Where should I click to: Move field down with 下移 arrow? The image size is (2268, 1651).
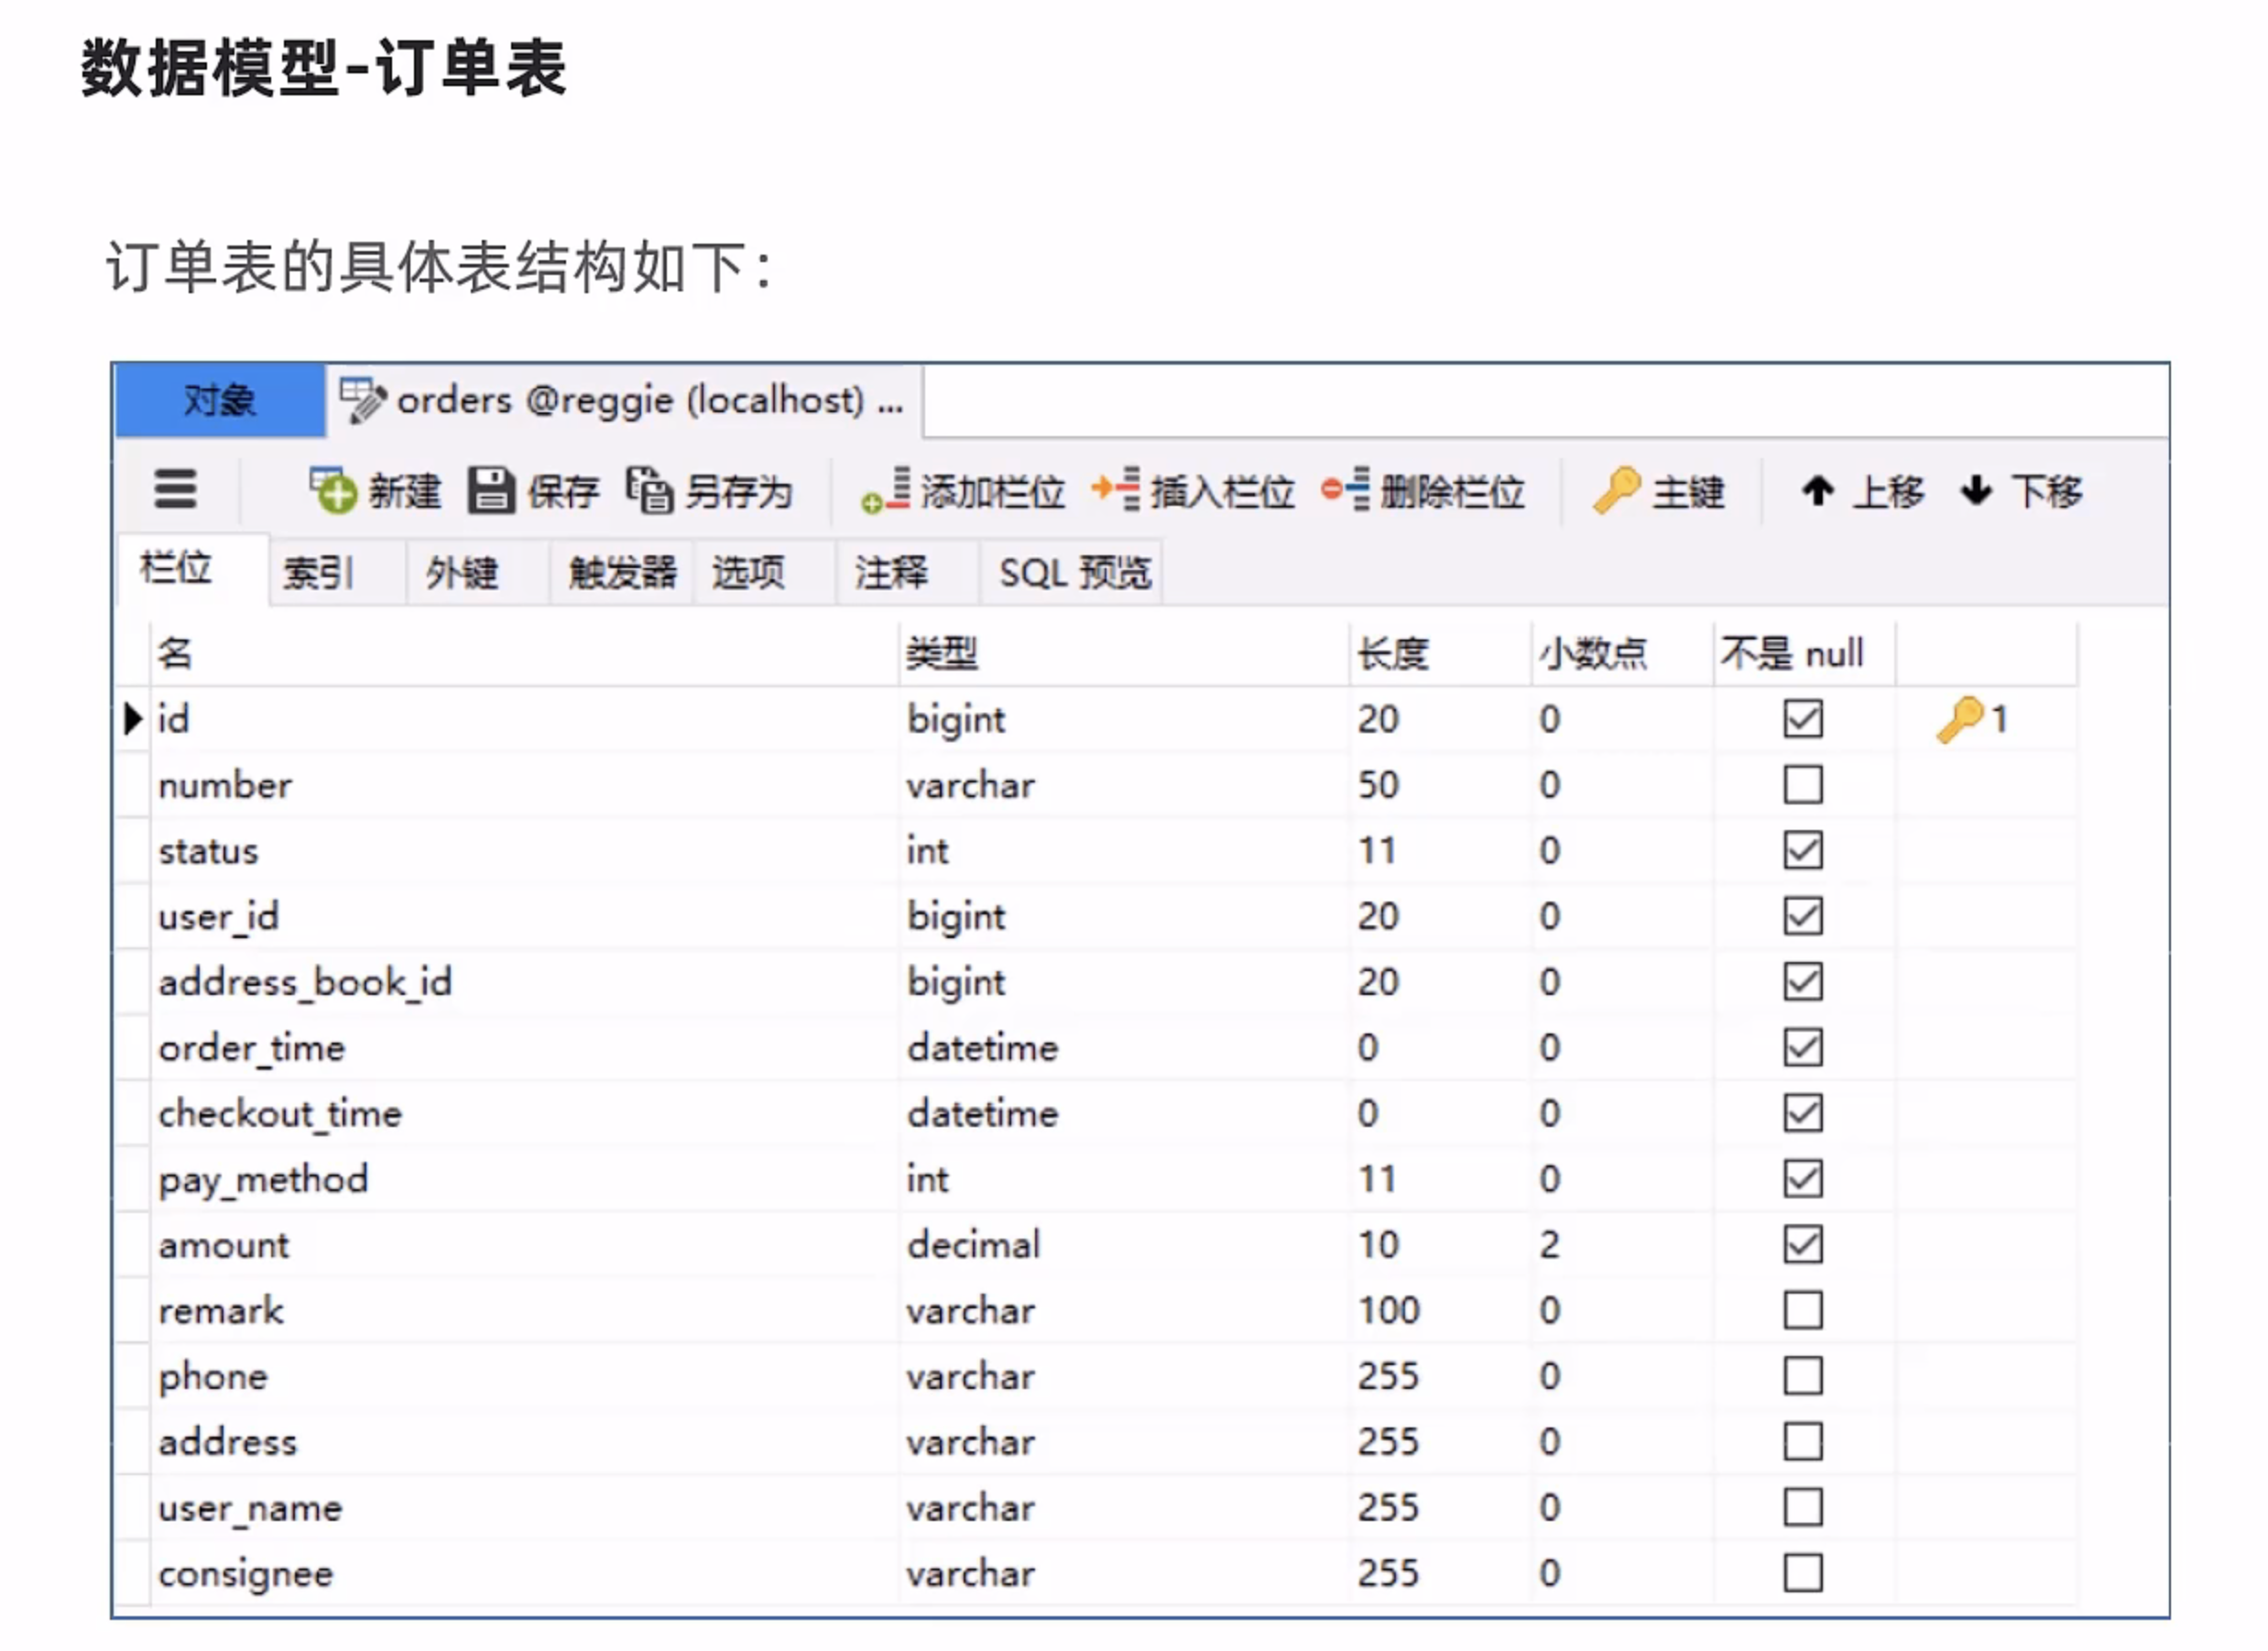[x=1977, y=491]
